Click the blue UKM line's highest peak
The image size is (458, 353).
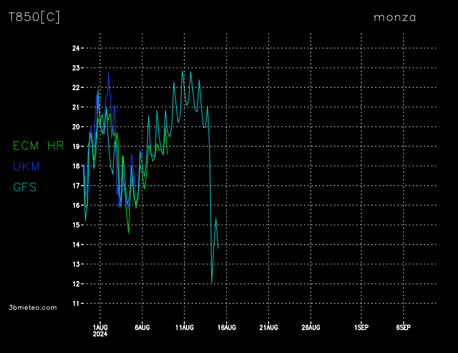109,73
